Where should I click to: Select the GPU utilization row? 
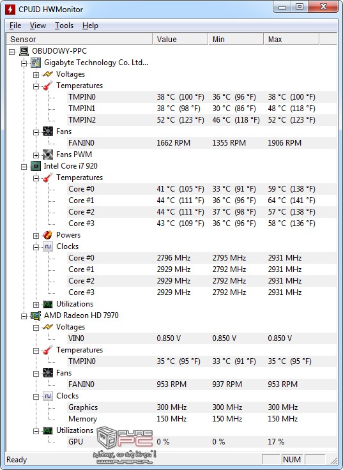[x=201, y=442]
